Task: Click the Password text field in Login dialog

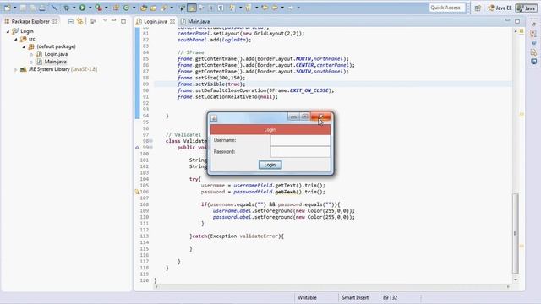Action: point(300,152)
